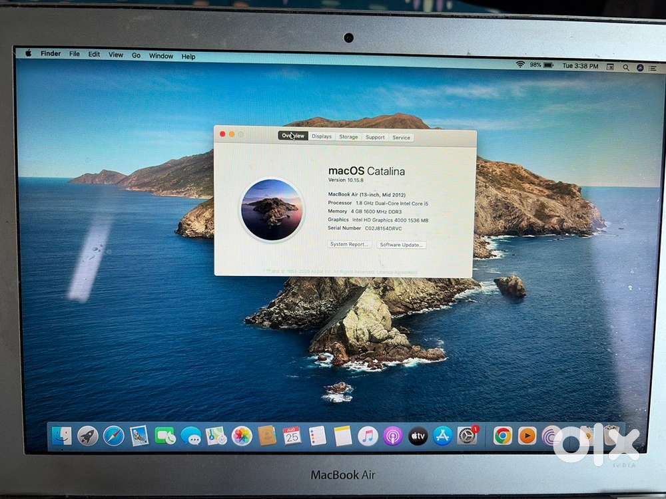The image size is (666, 499).
Task: Switch to the Displays tab
Action: pyautogui.click(x=322, y=136)
